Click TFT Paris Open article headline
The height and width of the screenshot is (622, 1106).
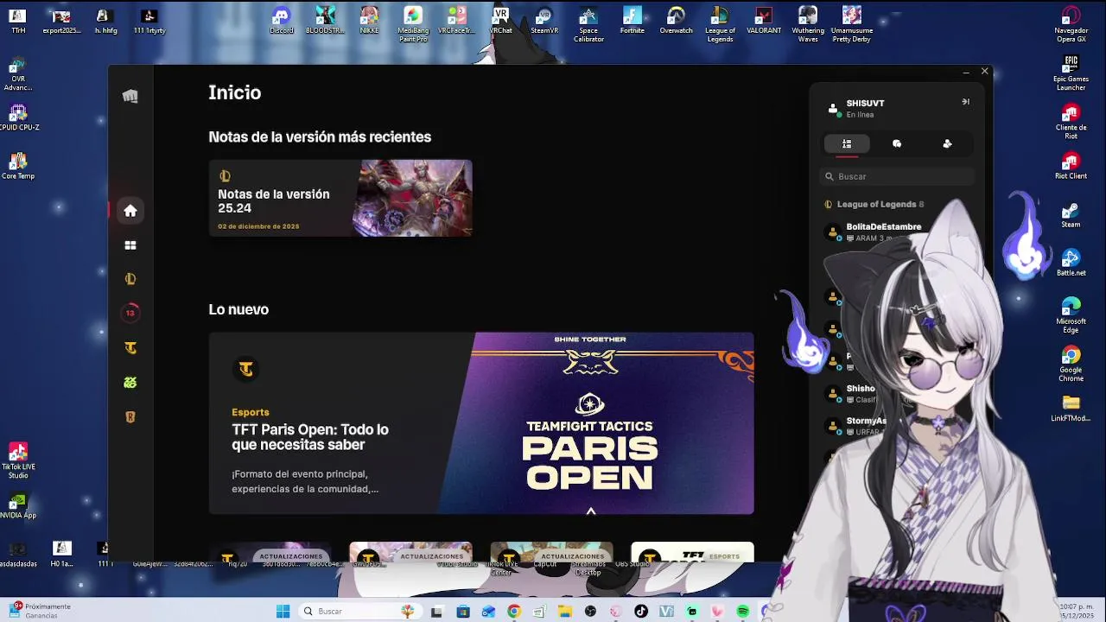point(310,437)
